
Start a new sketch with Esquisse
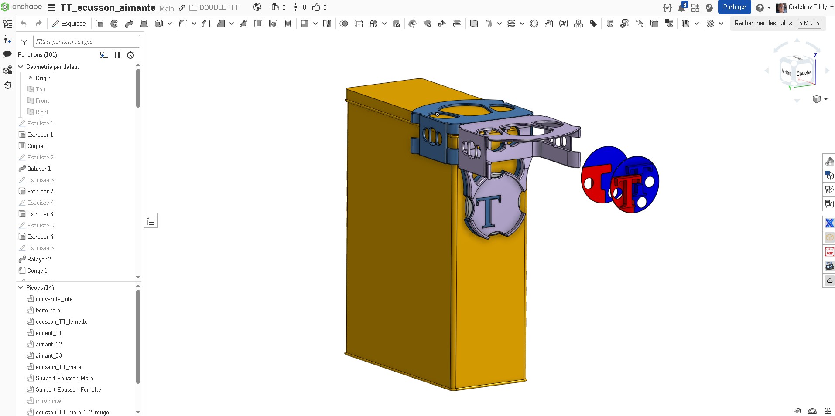(x=68, y=24)
